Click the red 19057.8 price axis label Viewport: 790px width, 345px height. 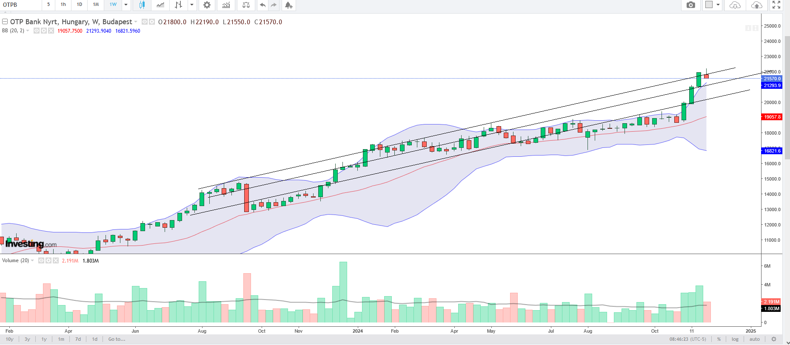click(x=772, y=117)
